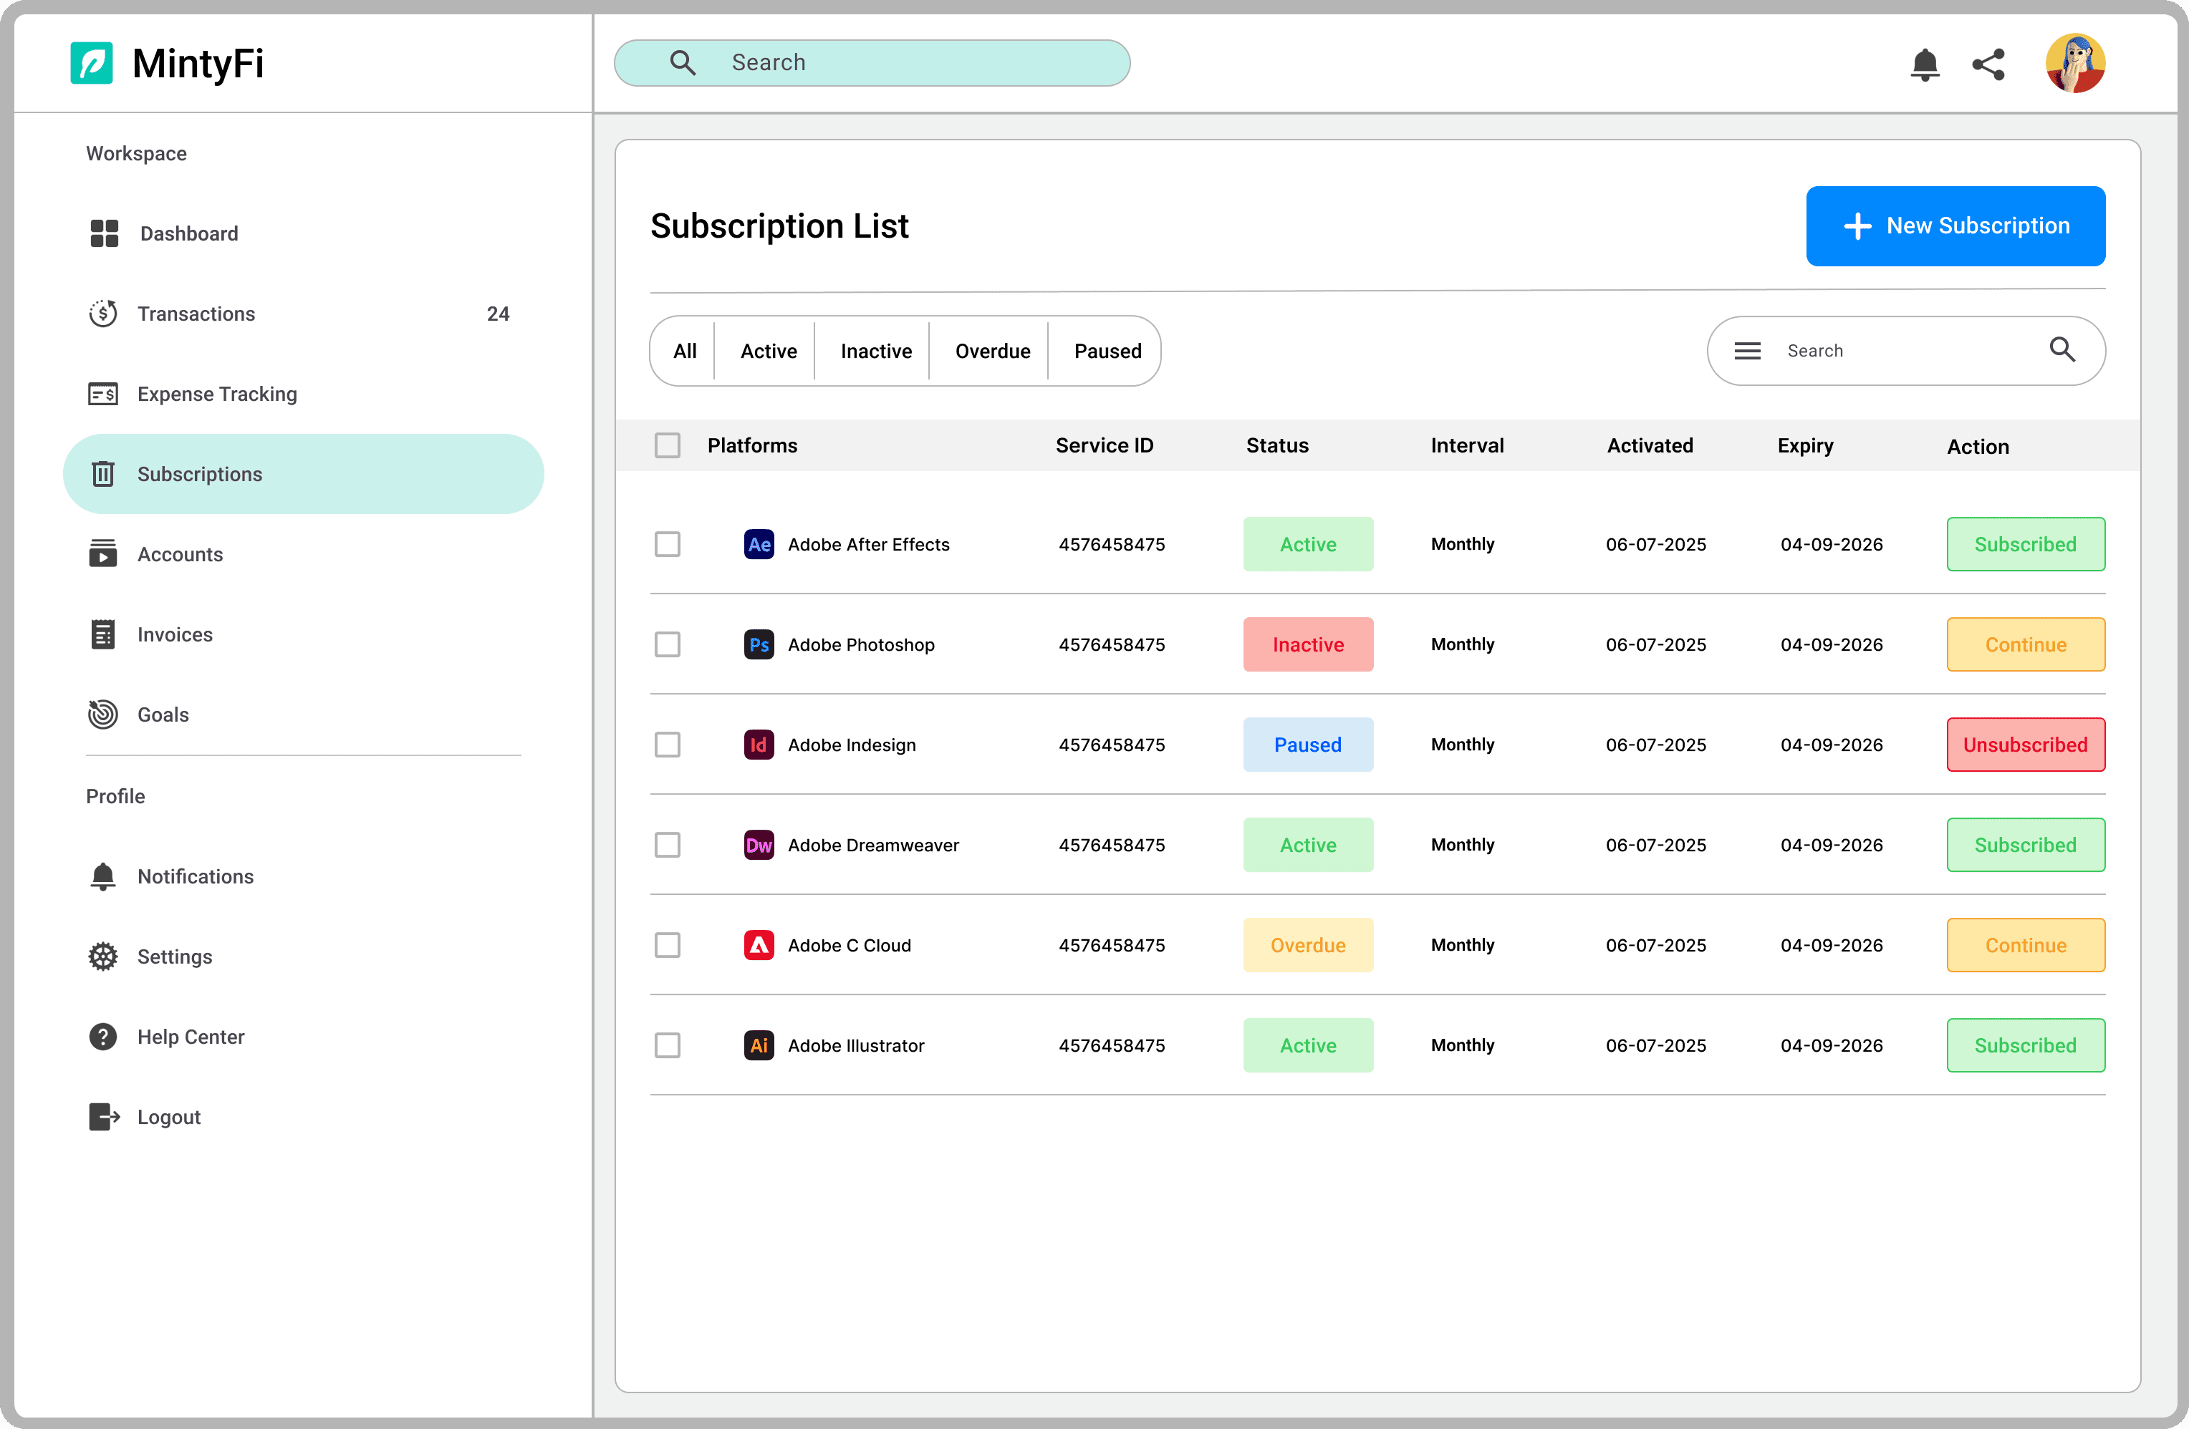This screenshot has height=1429, width=2189.
Task: Click the magnifier icon in the top search bar
Action: point(683,62)
